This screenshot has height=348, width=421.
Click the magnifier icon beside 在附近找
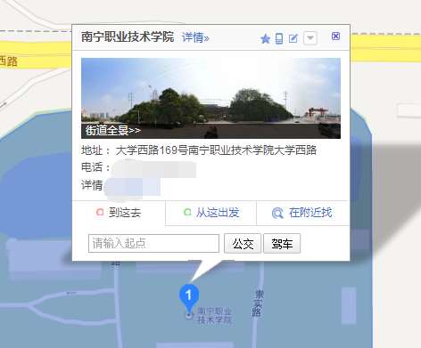tap(277, 214)
